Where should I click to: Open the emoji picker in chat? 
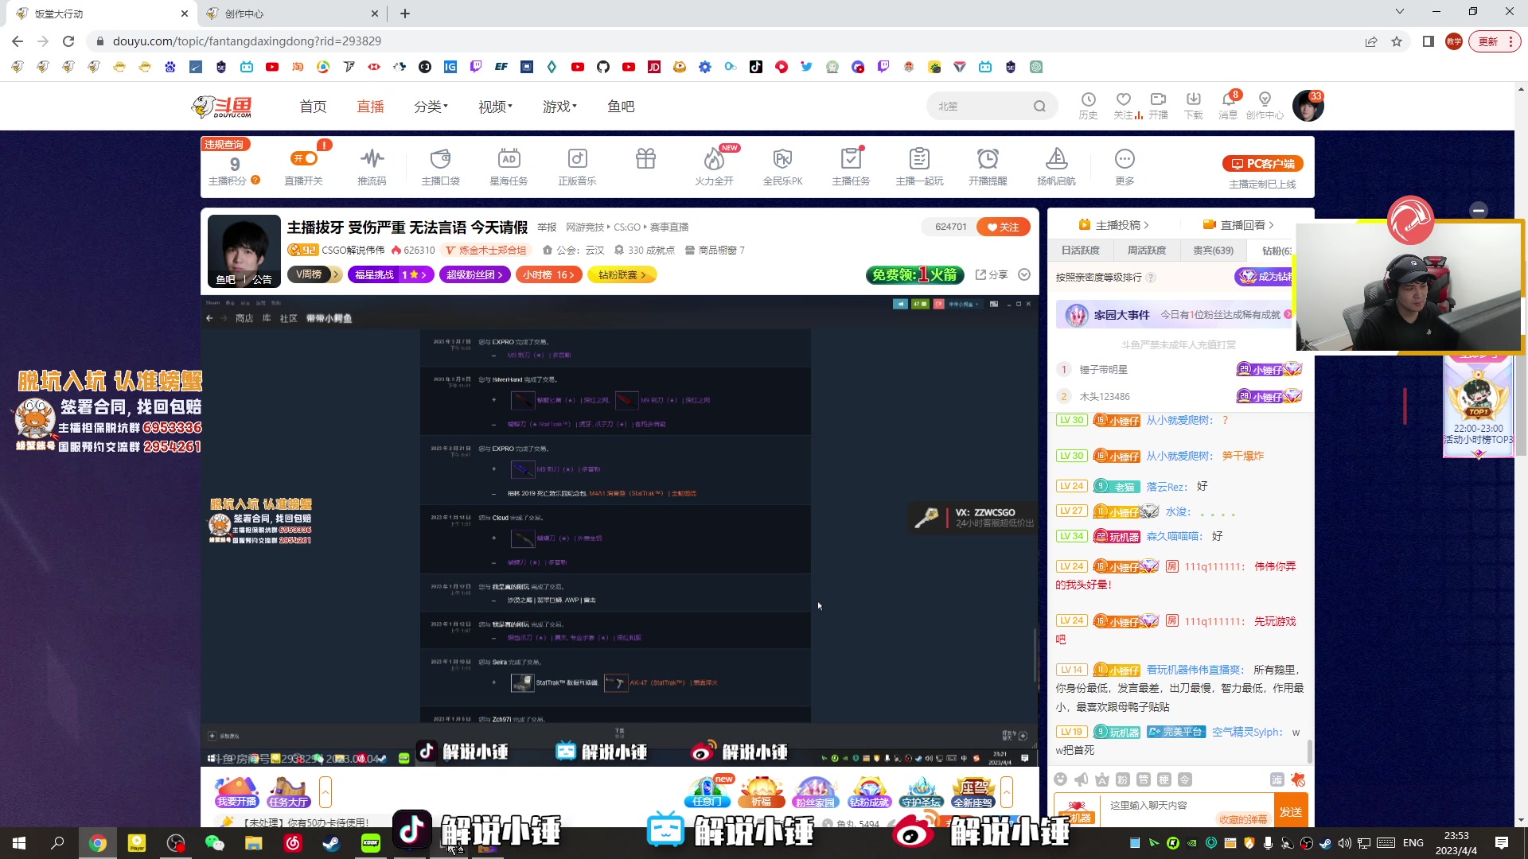tap(1061, 780)
